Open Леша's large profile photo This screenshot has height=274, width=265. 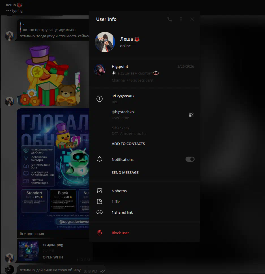(105, 42)
